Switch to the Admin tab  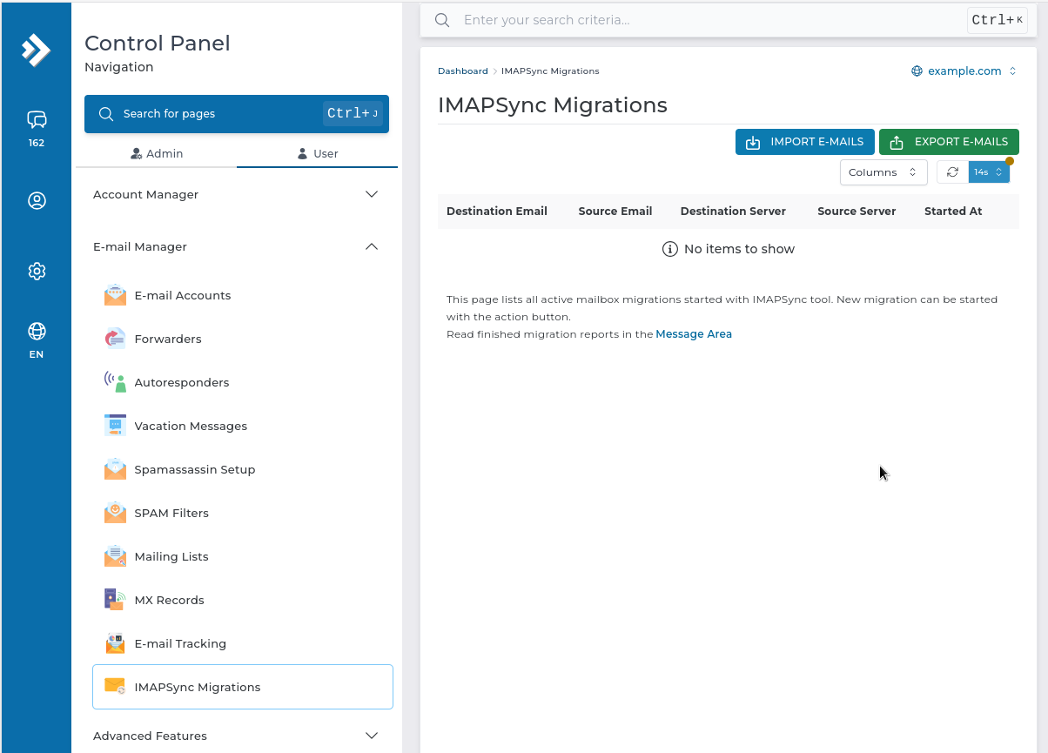pos(157,153)
